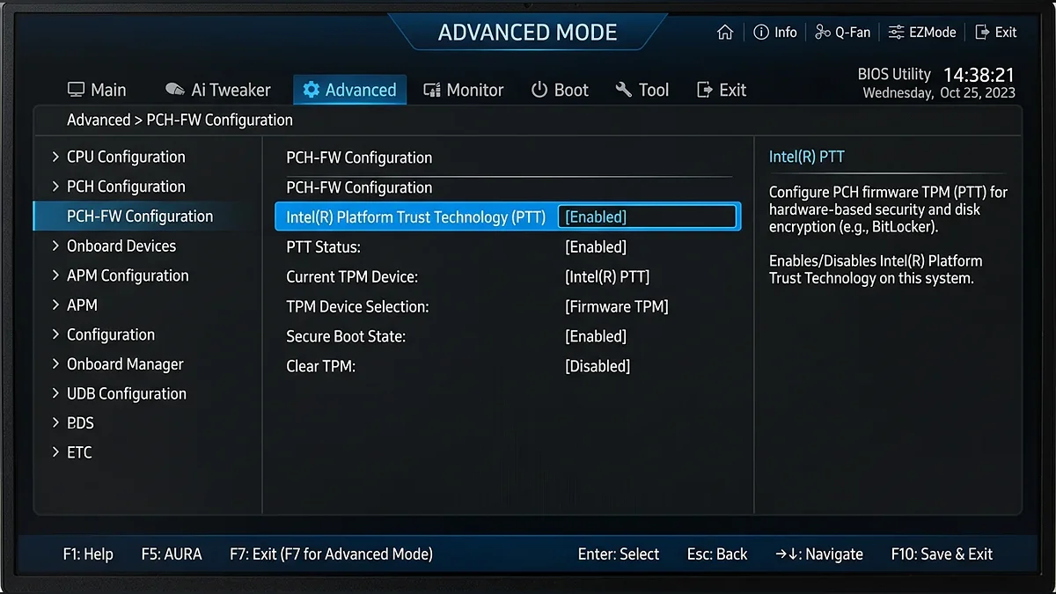This screenshot has height=594, width=1056.
Task: Open the Main tab
Action: [x=97, y=90]
